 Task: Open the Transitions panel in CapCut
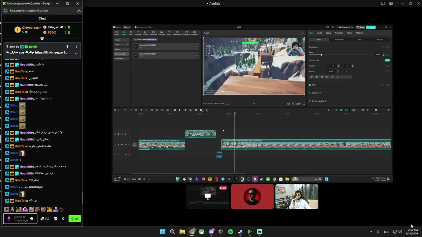153,33
